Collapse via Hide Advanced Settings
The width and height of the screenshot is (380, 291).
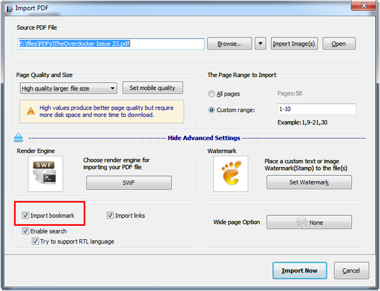pyautogui.click(x=203, y=138)
